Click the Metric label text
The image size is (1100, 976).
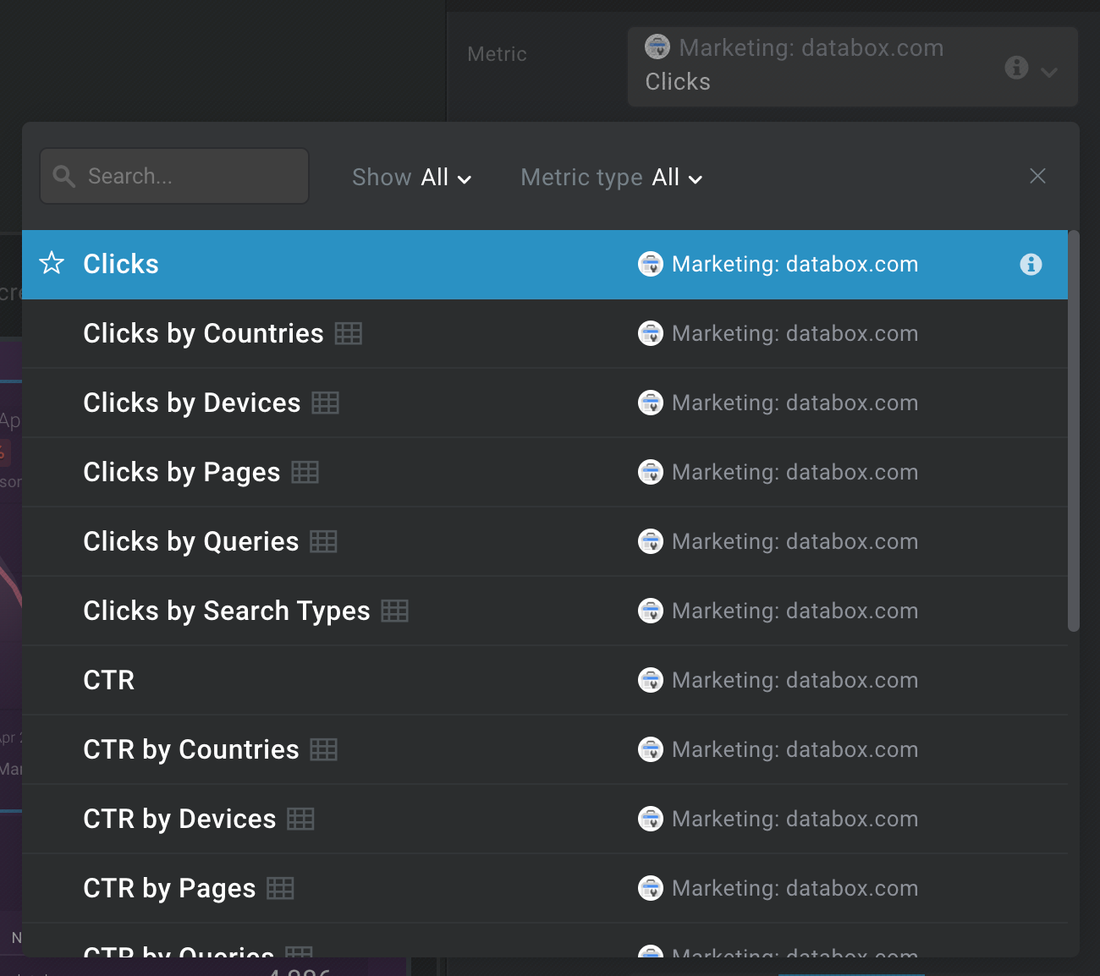[x=497, y=54]
